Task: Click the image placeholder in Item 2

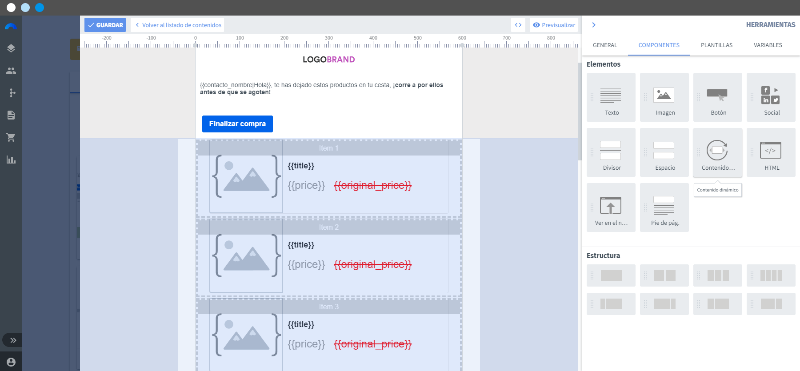Action: pyautogui.click(x=246, y=255)
